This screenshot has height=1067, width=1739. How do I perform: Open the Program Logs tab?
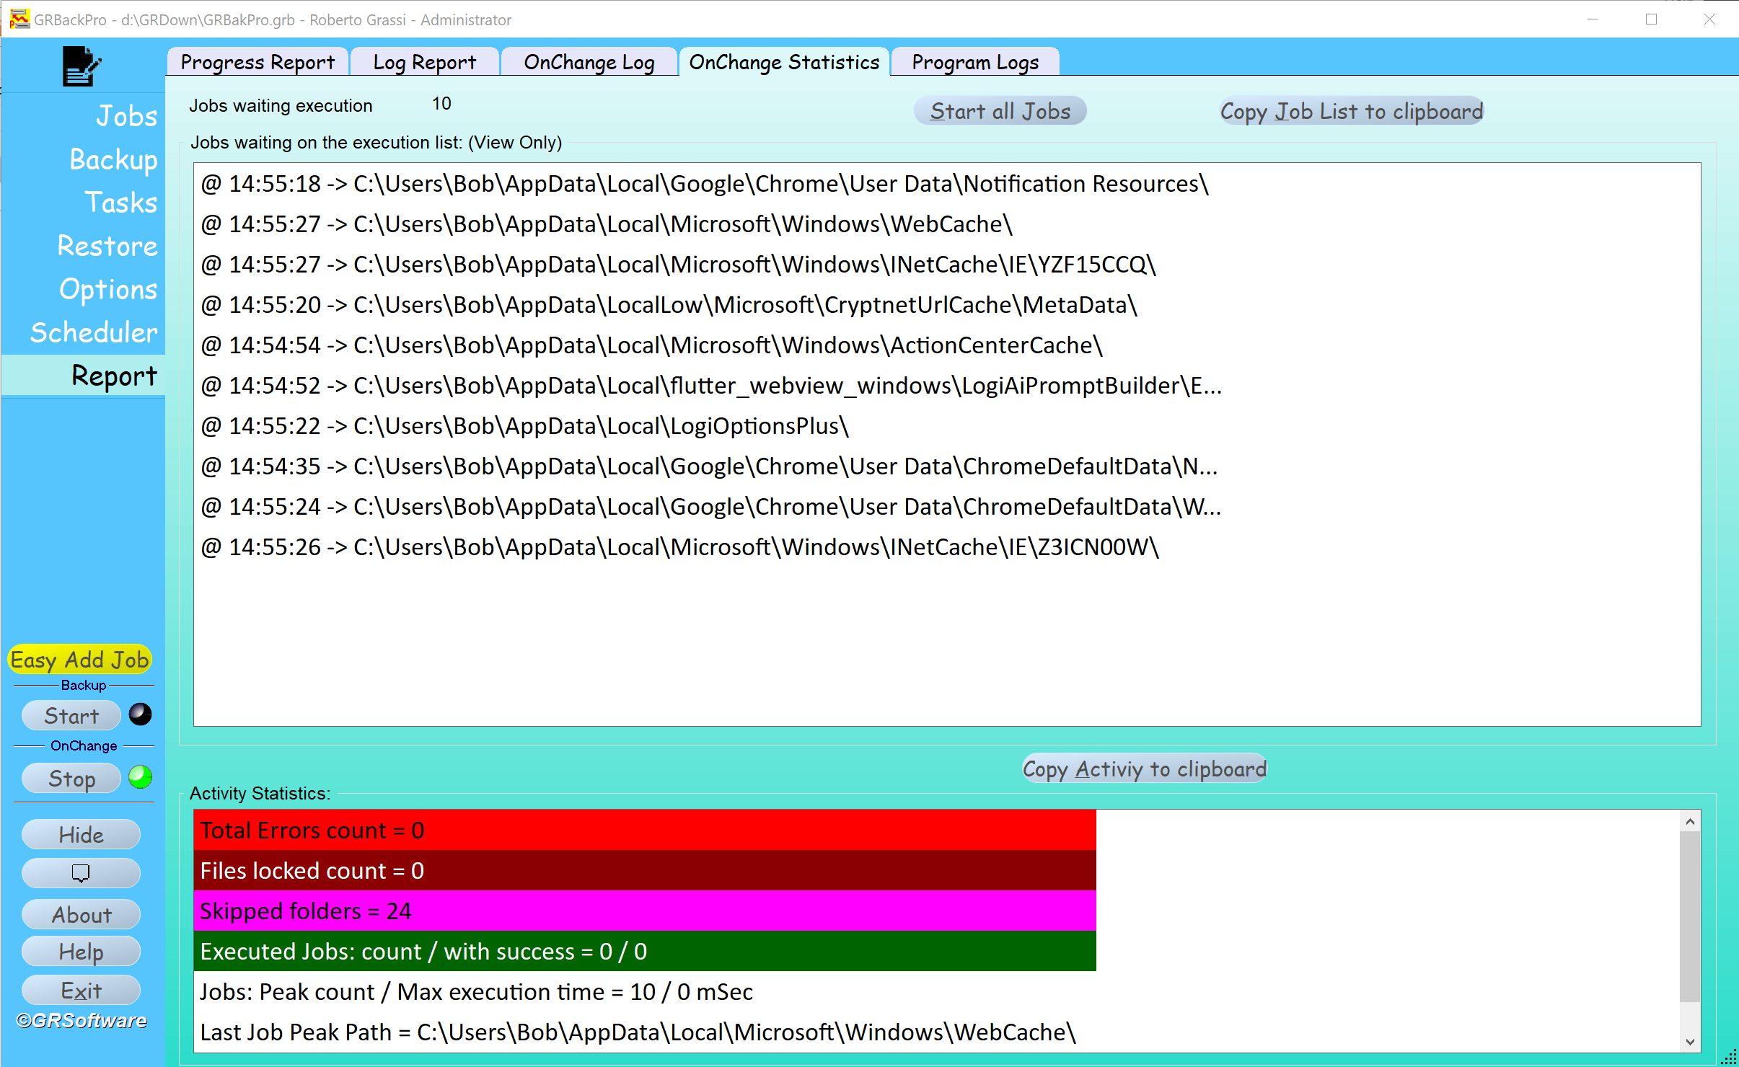point(974,62)
